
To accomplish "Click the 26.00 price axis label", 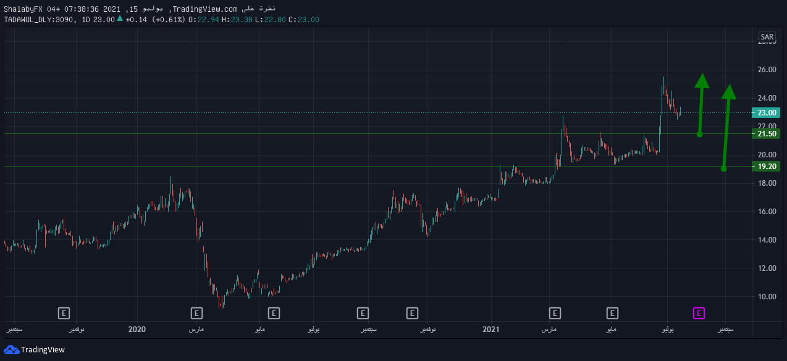I will 767,70.
